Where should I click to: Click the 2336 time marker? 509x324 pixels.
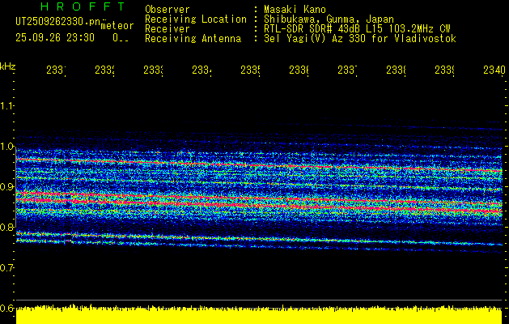click(x=299, y=70)
